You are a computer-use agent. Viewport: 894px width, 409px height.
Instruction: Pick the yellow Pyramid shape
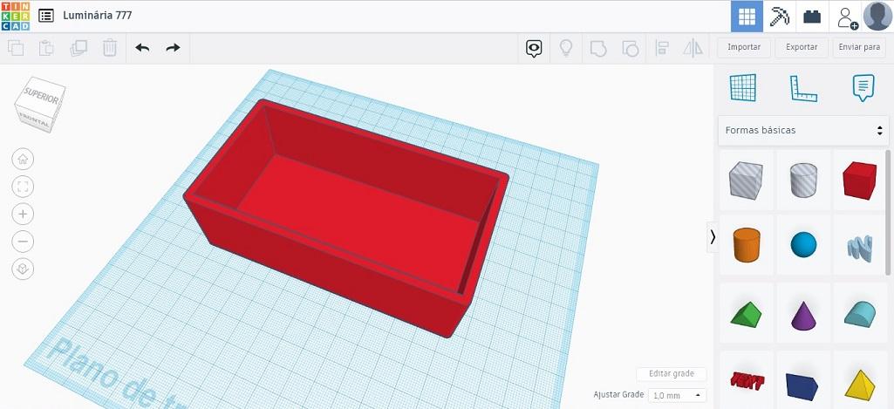click(x=859, y=384)
